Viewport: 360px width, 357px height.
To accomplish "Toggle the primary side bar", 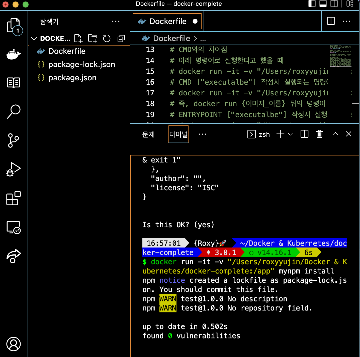I will coord(312,4).
